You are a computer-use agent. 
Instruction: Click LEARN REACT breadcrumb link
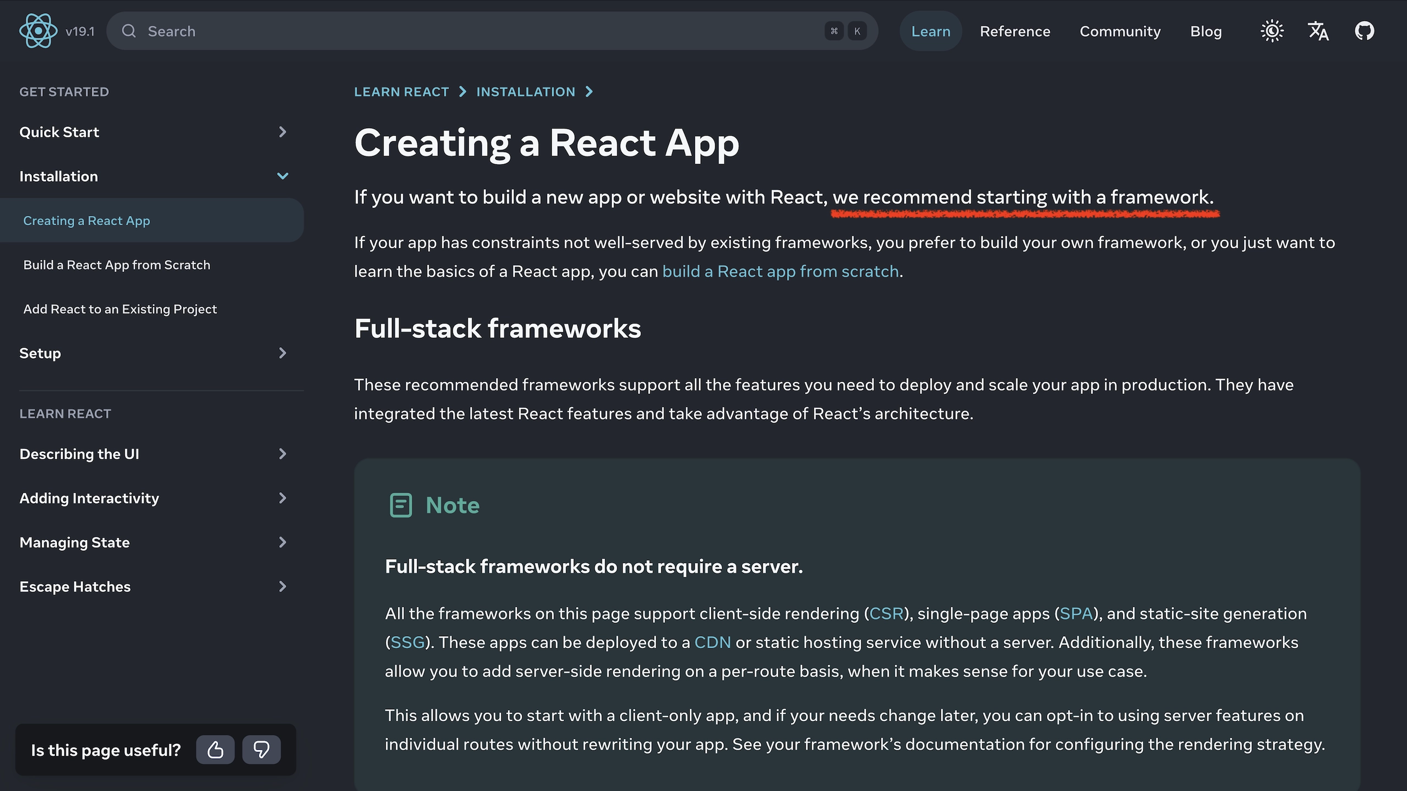(401, 92)
